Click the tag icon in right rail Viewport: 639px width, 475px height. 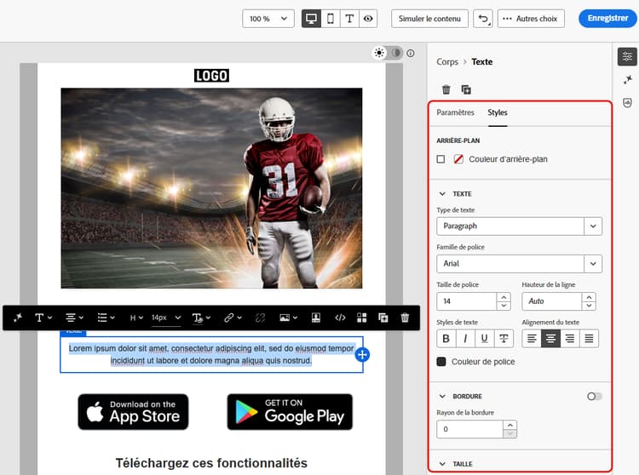pos(628,102)
